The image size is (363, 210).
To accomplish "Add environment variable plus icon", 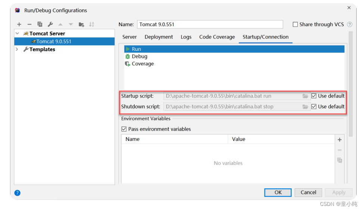I will click(x=339, y=140).
